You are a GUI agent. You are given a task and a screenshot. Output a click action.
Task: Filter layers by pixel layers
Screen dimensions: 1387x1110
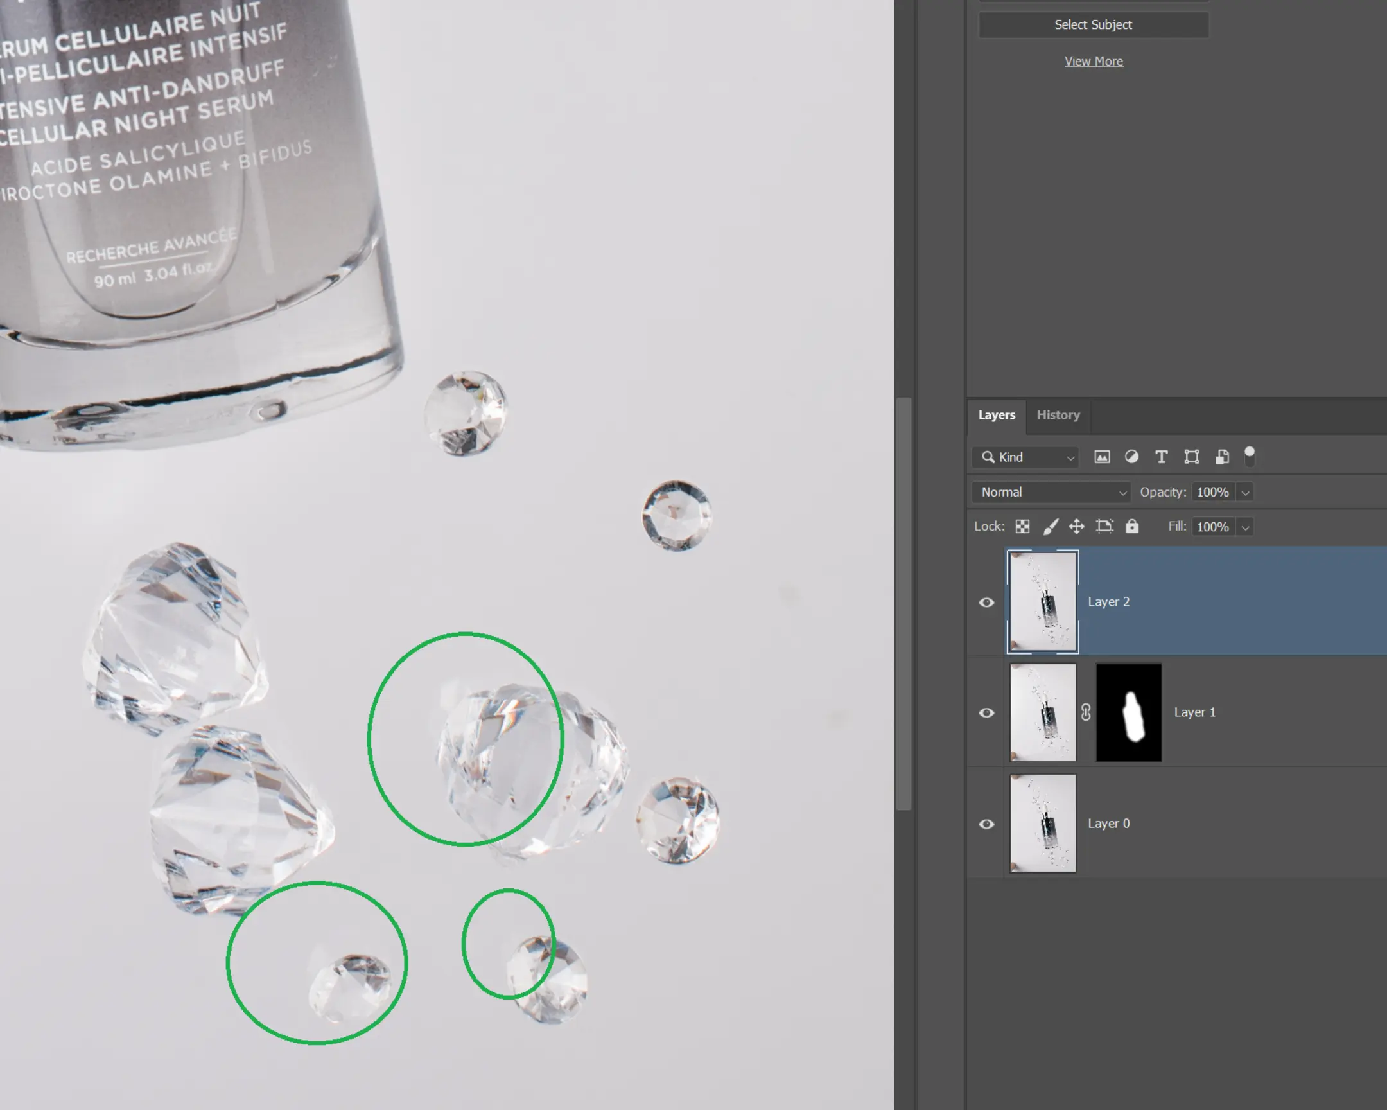tap(1102, 457)
